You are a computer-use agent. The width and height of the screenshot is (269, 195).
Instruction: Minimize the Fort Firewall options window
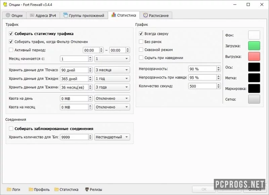tap(235, 4)
